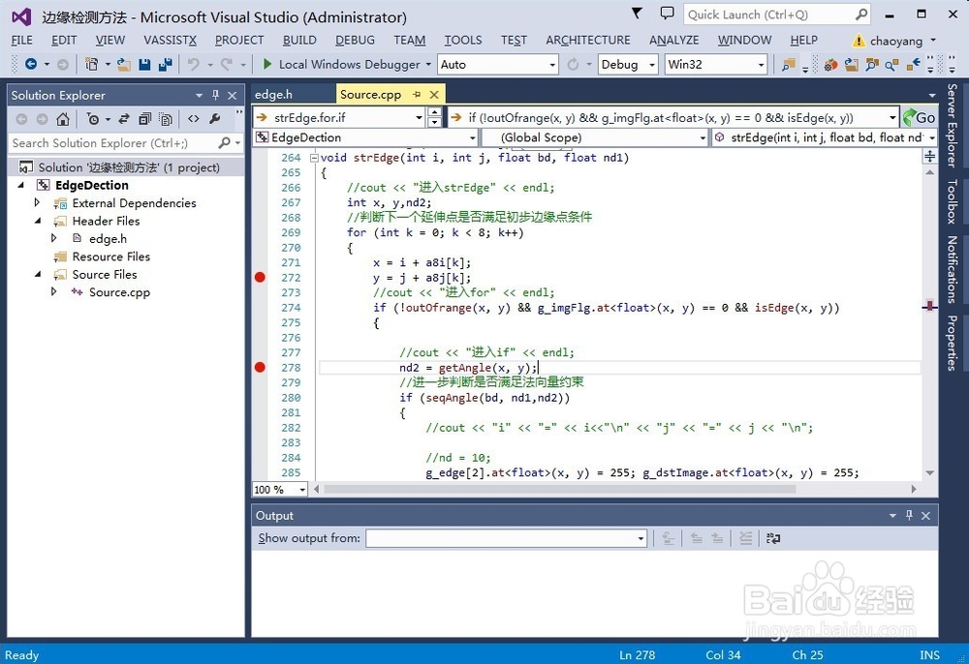Click the Go button in navigation bar
This screenshot has width=969, height=664.
[x=919, y=117]
